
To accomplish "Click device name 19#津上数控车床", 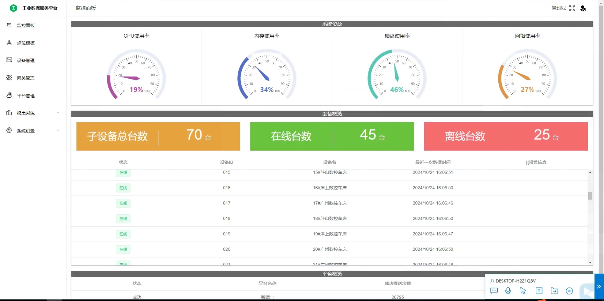I will (330, 234).
